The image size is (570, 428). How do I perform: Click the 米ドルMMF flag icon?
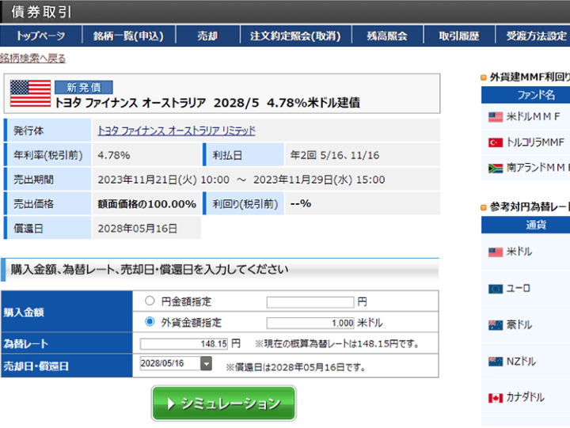click(x=496, y=117)
